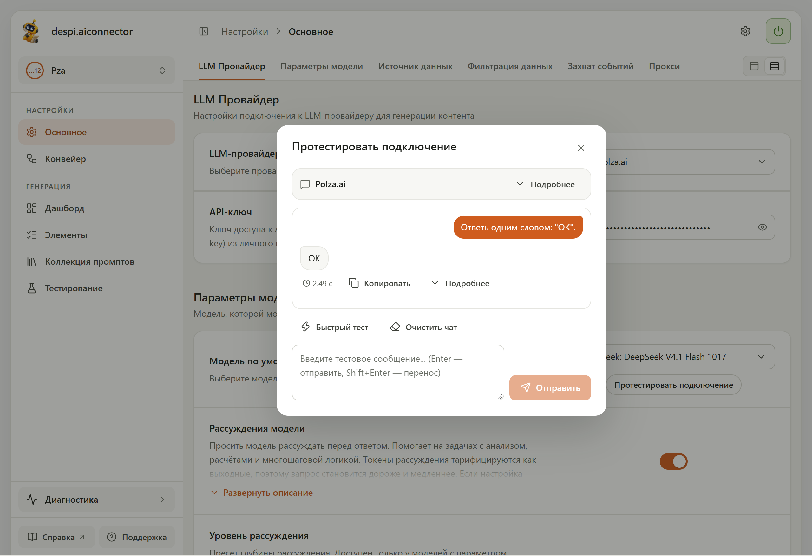
Task: Click the Отправить send button
Action: (x=550, y=388)
